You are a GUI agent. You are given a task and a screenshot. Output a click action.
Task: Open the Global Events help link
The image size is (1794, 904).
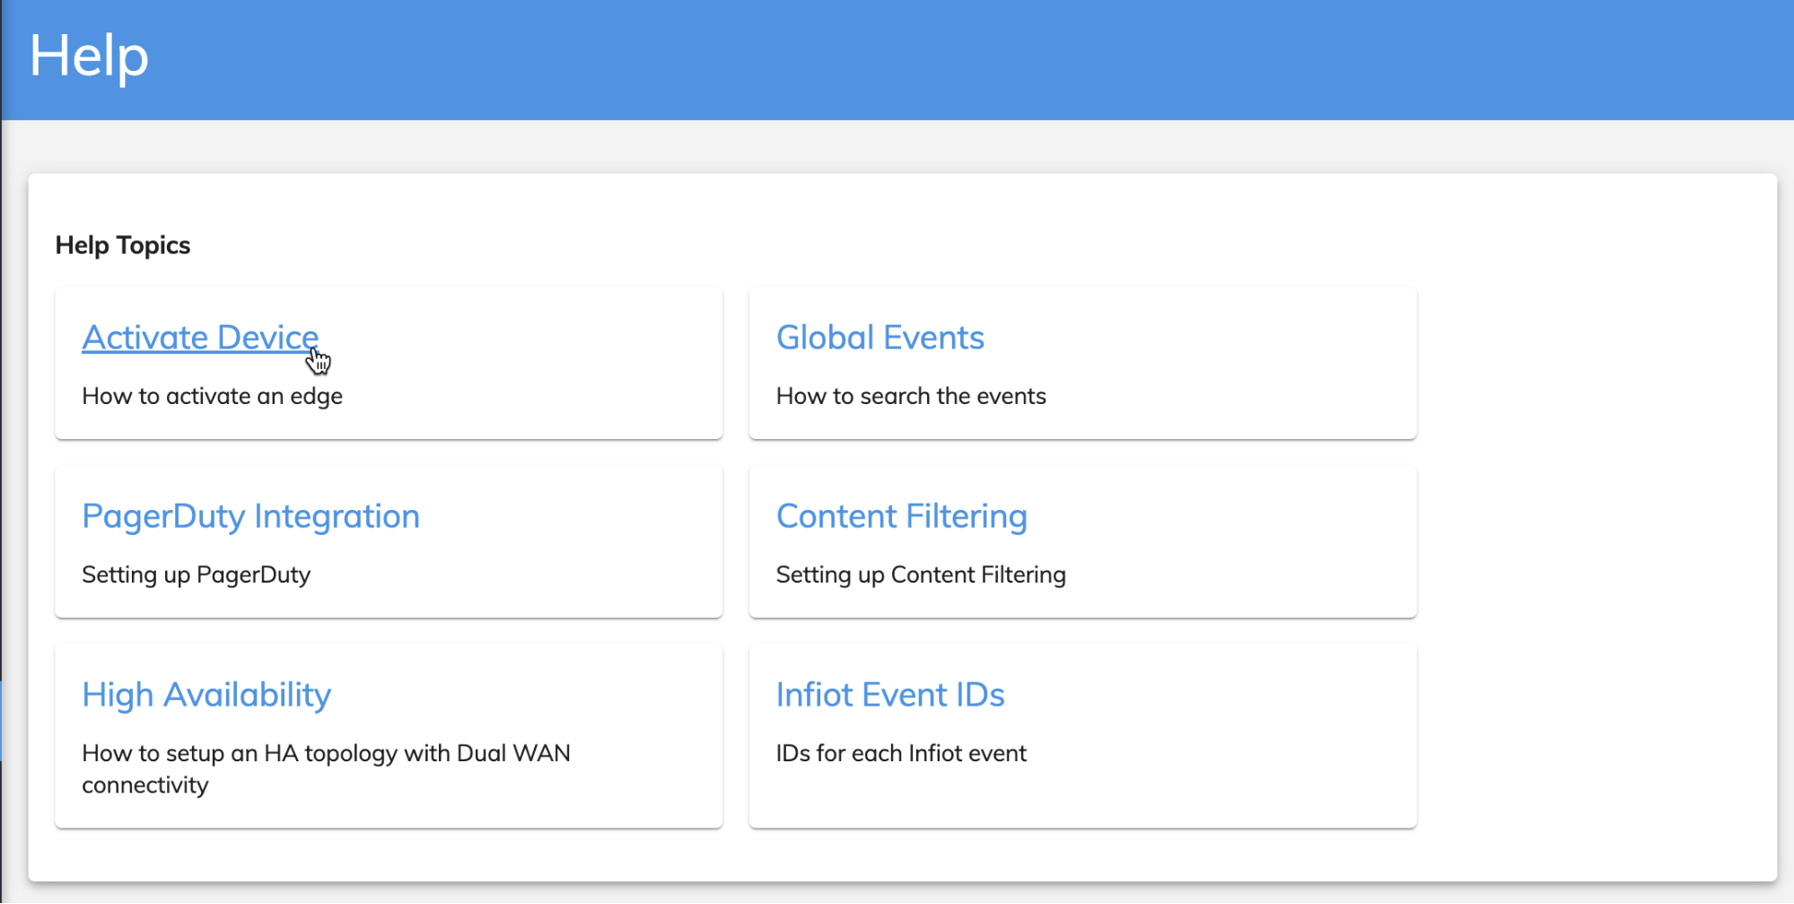880,338
